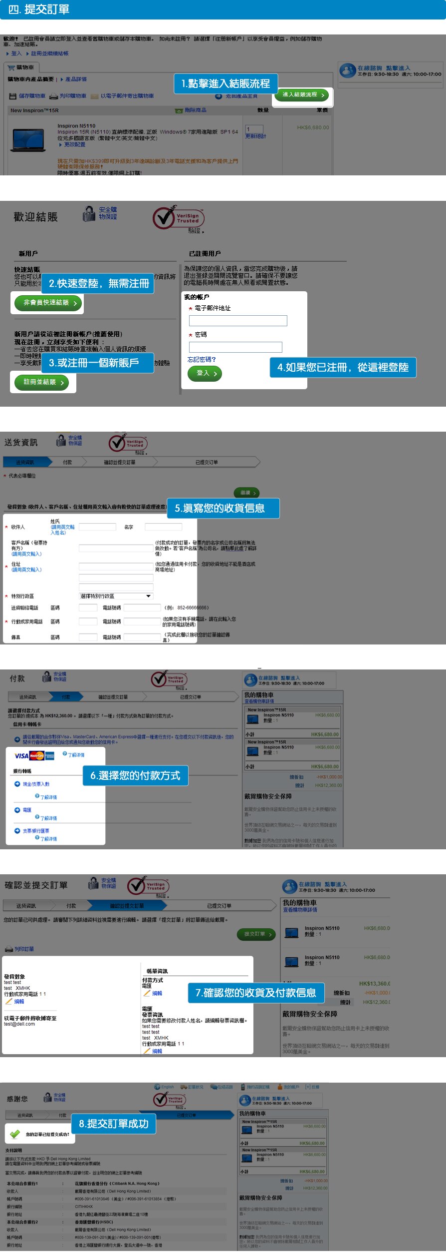Click 確認並提交訂單 step on shipping page
The height and width of the screenshot is (1254, 446).
[x=119, y=462]
